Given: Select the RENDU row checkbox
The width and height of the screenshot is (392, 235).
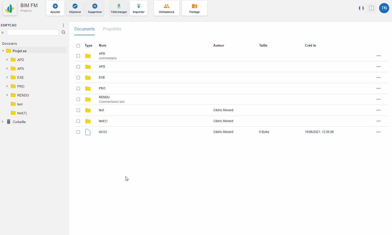Looking at the screenshot, I should pos(78,100).
